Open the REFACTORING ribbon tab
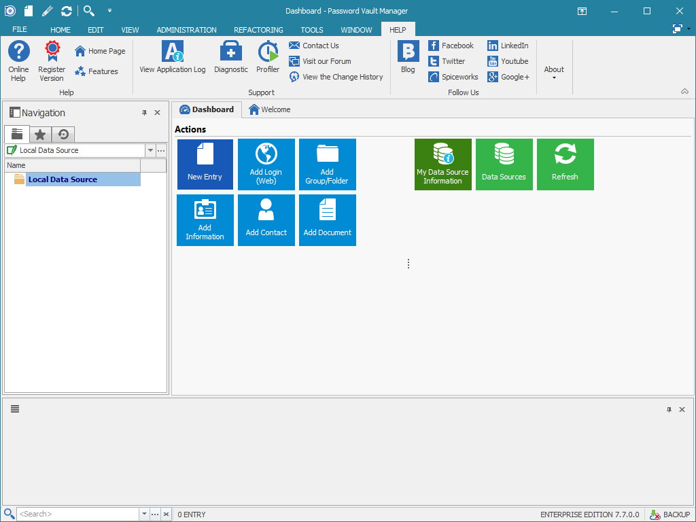The width and height of the screenshot is (696, 522). [x=258, y=30]
